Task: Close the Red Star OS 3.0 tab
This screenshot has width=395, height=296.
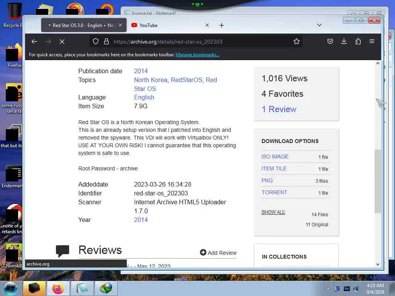Action: [120, 25]
